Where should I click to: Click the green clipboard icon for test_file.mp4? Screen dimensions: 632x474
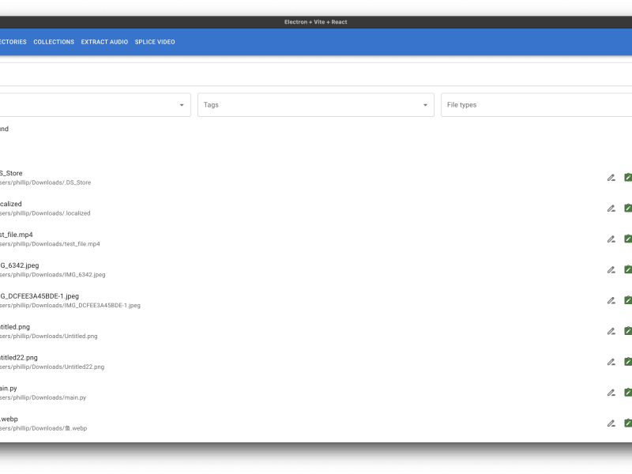628,239
